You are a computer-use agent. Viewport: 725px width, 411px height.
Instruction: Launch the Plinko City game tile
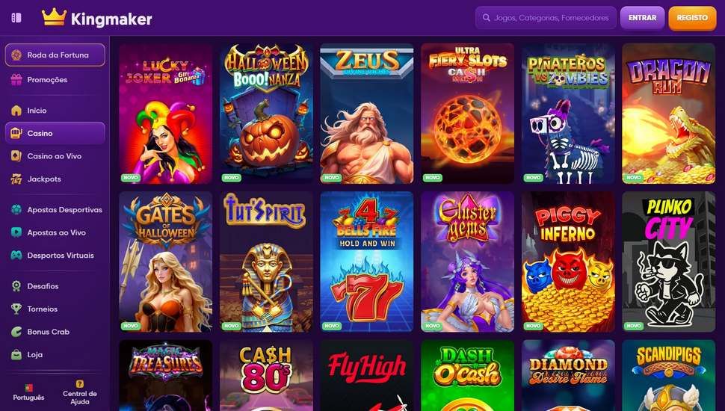(669, 262)
